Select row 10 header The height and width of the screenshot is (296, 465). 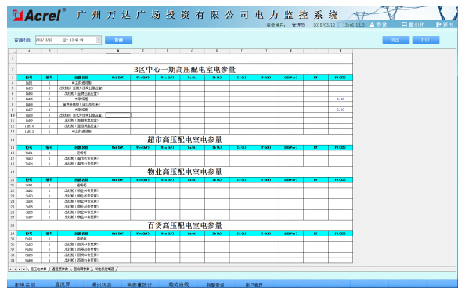coord(13,115)
